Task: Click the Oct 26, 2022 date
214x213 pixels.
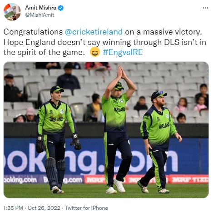Action: point(44,208)
